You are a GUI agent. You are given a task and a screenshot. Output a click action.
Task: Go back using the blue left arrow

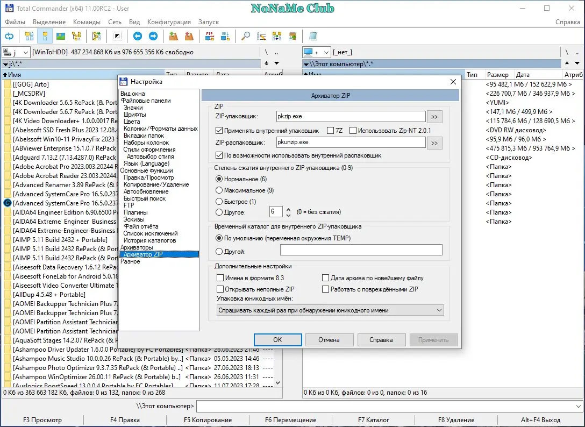click(x=137, y=36)
